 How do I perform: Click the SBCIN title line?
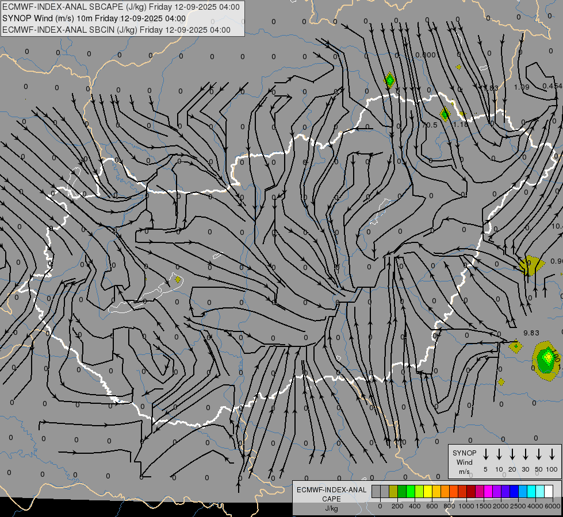(x=116, y=30)
